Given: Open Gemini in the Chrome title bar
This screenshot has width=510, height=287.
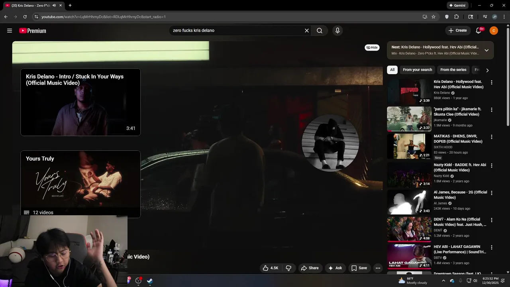Looking at the screenshot, I should (x=457, y=6).
